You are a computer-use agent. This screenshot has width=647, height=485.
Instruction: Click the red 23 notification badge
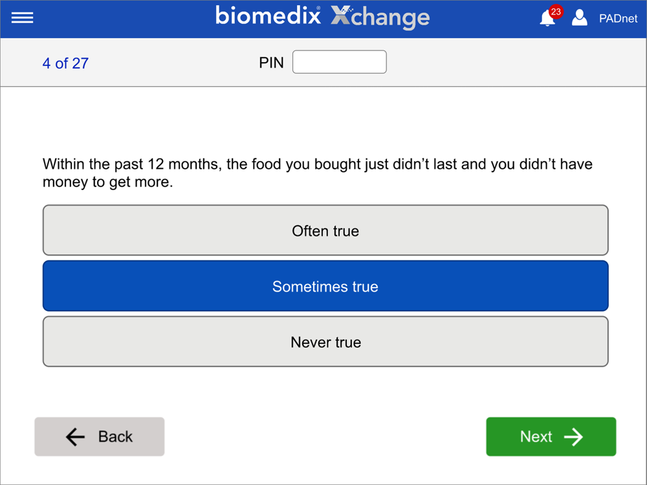(556, 12)
